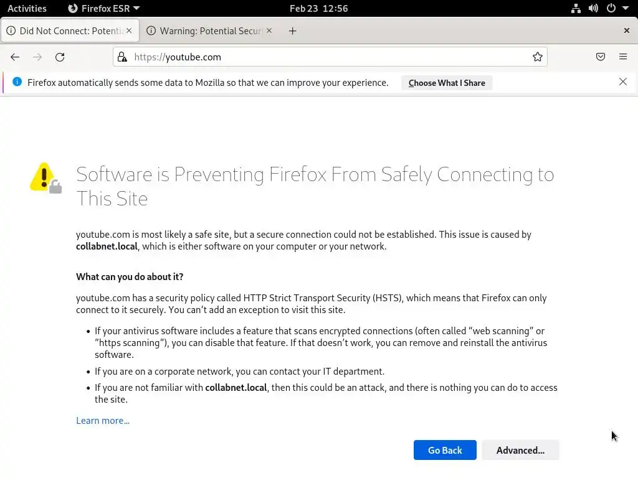Close the 'Did Not Connect' tab
This screenshot has height=478, width=638.
tap(129, 30)
